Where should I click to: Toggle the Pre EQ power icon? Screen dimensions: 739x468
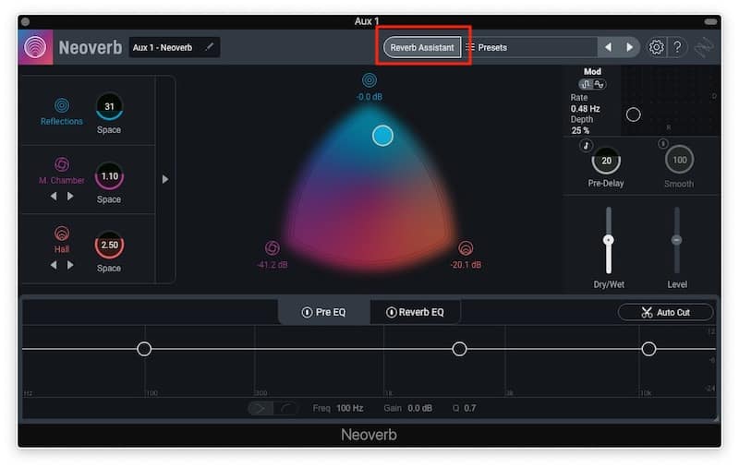tap(307, 312)
